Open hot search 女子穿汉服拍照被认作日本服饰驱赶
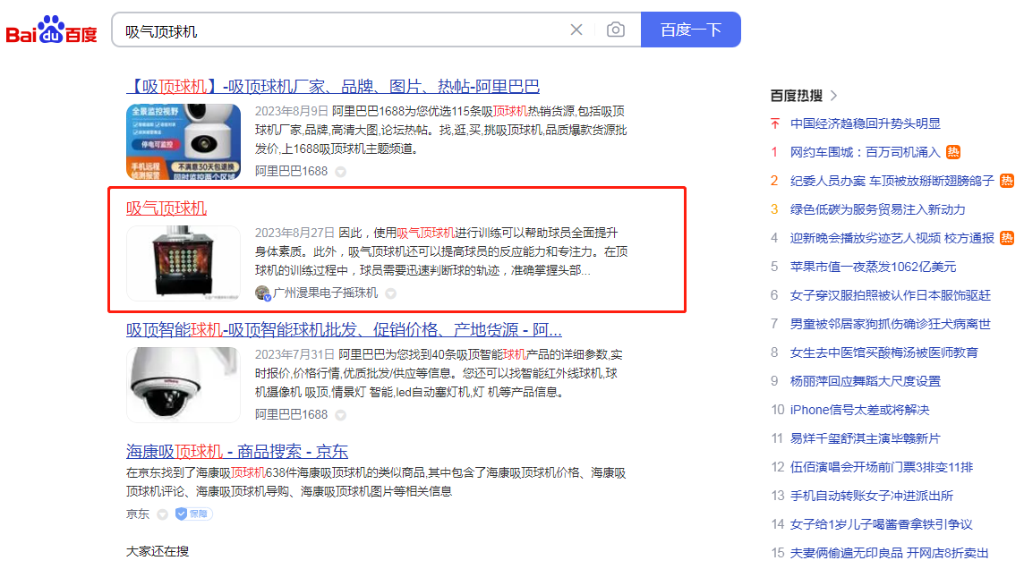Viewport: 1024px width, 569px height. pos(891,295)
